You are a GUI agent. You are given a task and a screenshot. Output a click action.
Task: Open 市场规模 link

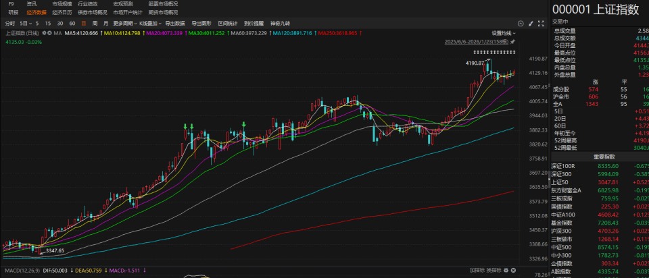[x=62, y=4]
